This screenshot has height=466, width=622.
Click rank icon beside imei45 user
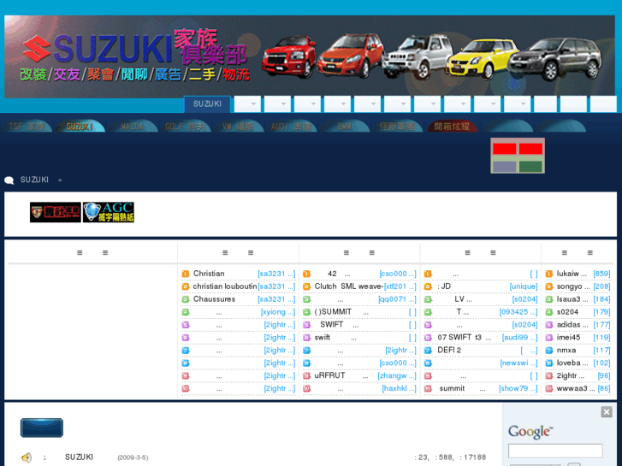pos(549,338)
